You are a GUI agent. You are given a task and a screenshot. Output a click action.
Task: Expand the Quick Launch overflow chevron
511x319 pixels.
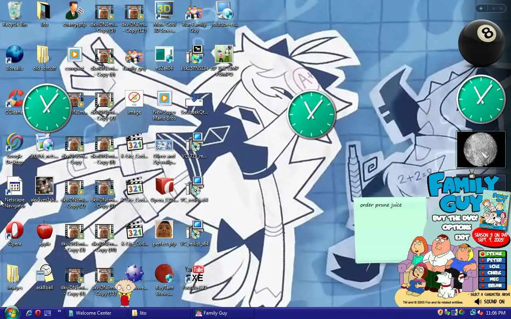59,311
